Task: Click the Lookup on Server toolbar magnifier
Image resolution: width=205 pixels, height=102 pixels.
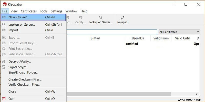Action: click(x=101, y=18)
